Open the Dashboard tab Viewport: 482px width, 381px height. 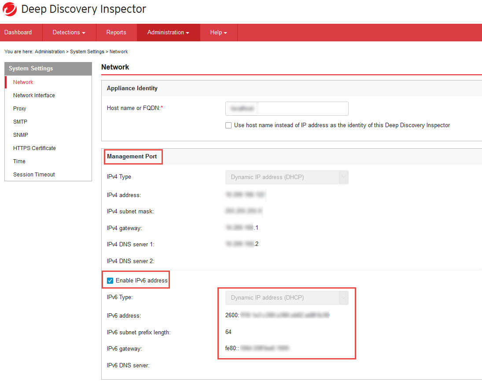pyautogui.click(x=18, y=33)
